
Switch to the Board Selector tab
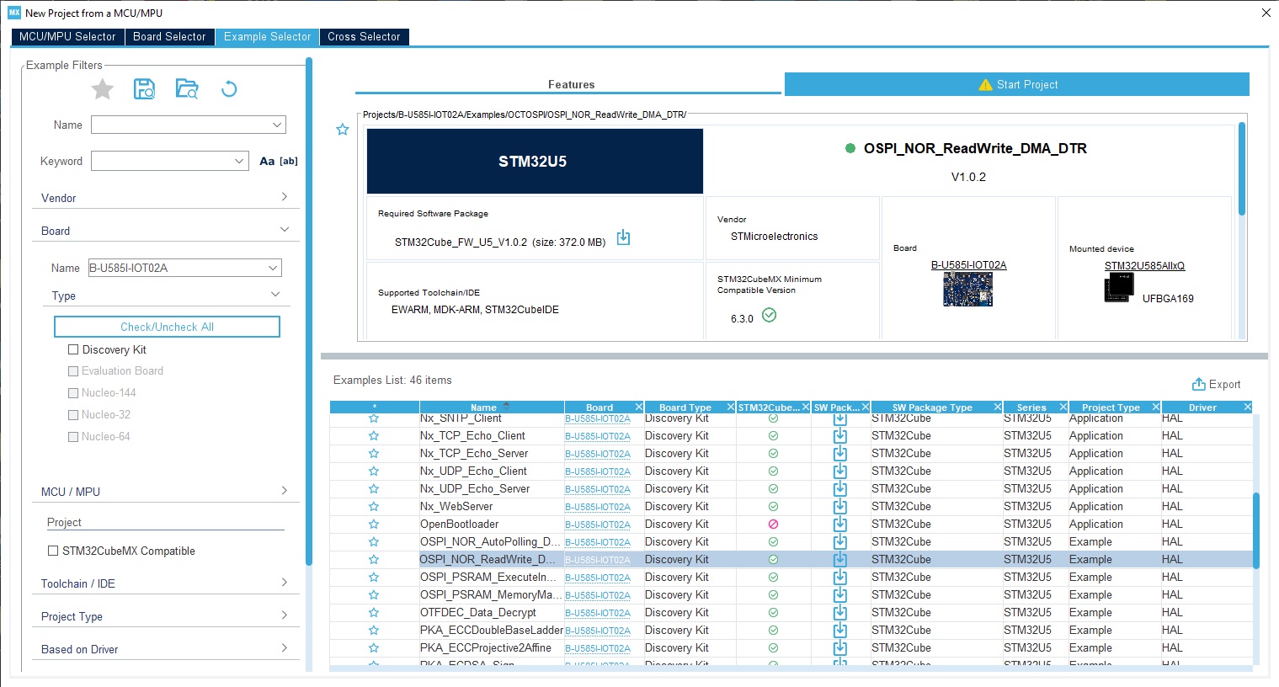169,37
